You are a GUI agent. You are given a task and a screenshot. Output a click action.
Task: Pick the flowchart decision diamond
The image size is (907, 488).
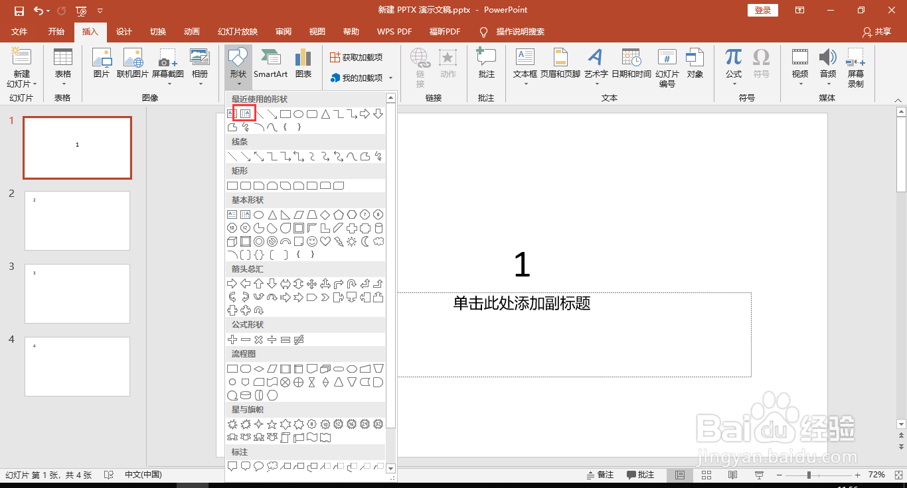coord(259,369)
